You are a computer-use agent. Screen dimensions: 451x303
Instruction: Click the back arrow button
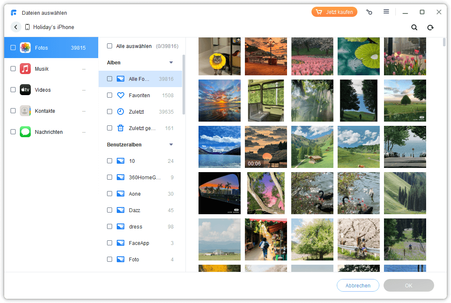click(x=16, y=27)
